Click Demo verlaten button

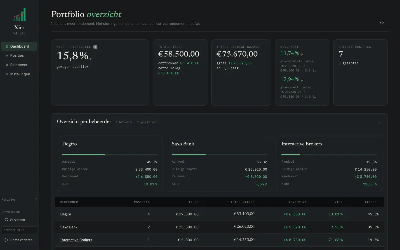click(x=19, y=240)
